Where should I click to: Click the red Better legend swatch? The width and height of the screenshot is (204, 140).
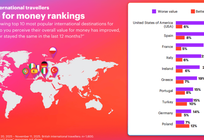(193, 11)
